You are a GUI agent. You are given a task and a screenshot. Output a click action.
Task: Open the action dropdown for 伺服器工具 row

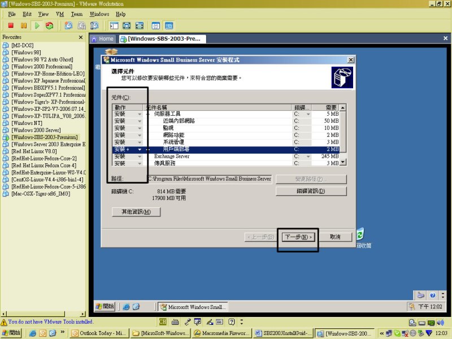[140, 114]
